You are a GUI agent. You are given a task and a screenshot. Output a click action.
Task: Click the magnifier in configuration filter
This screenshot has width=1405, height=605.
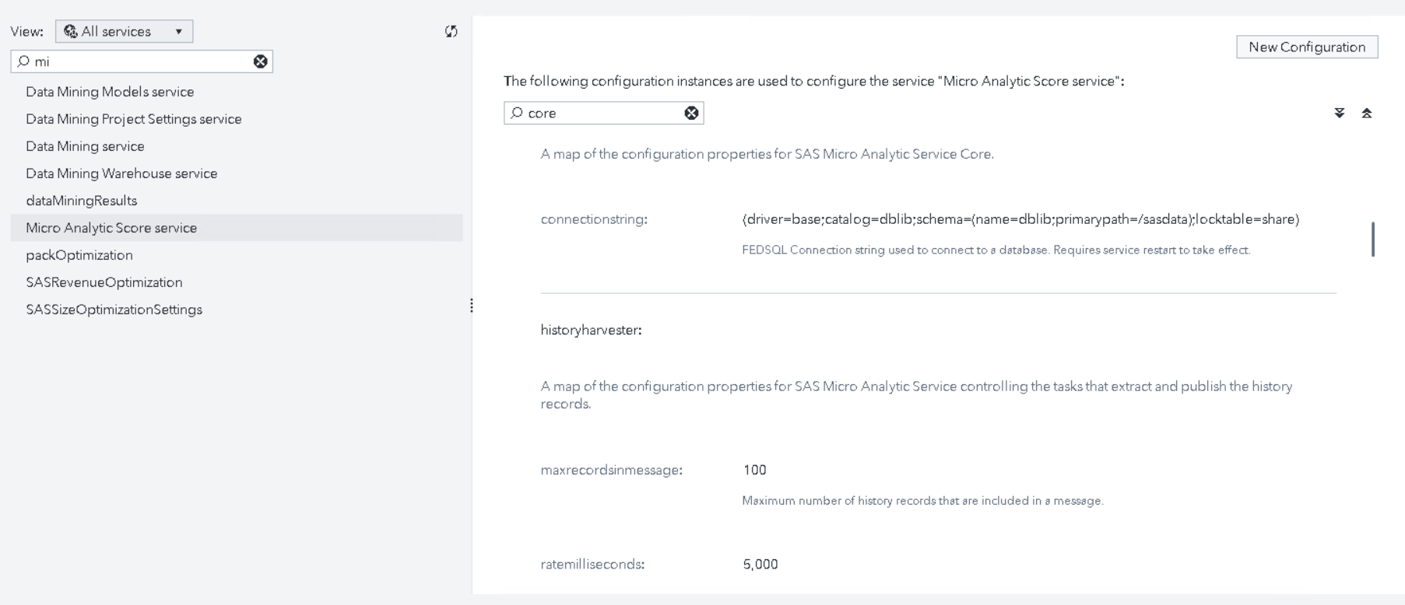coord(517,113)
